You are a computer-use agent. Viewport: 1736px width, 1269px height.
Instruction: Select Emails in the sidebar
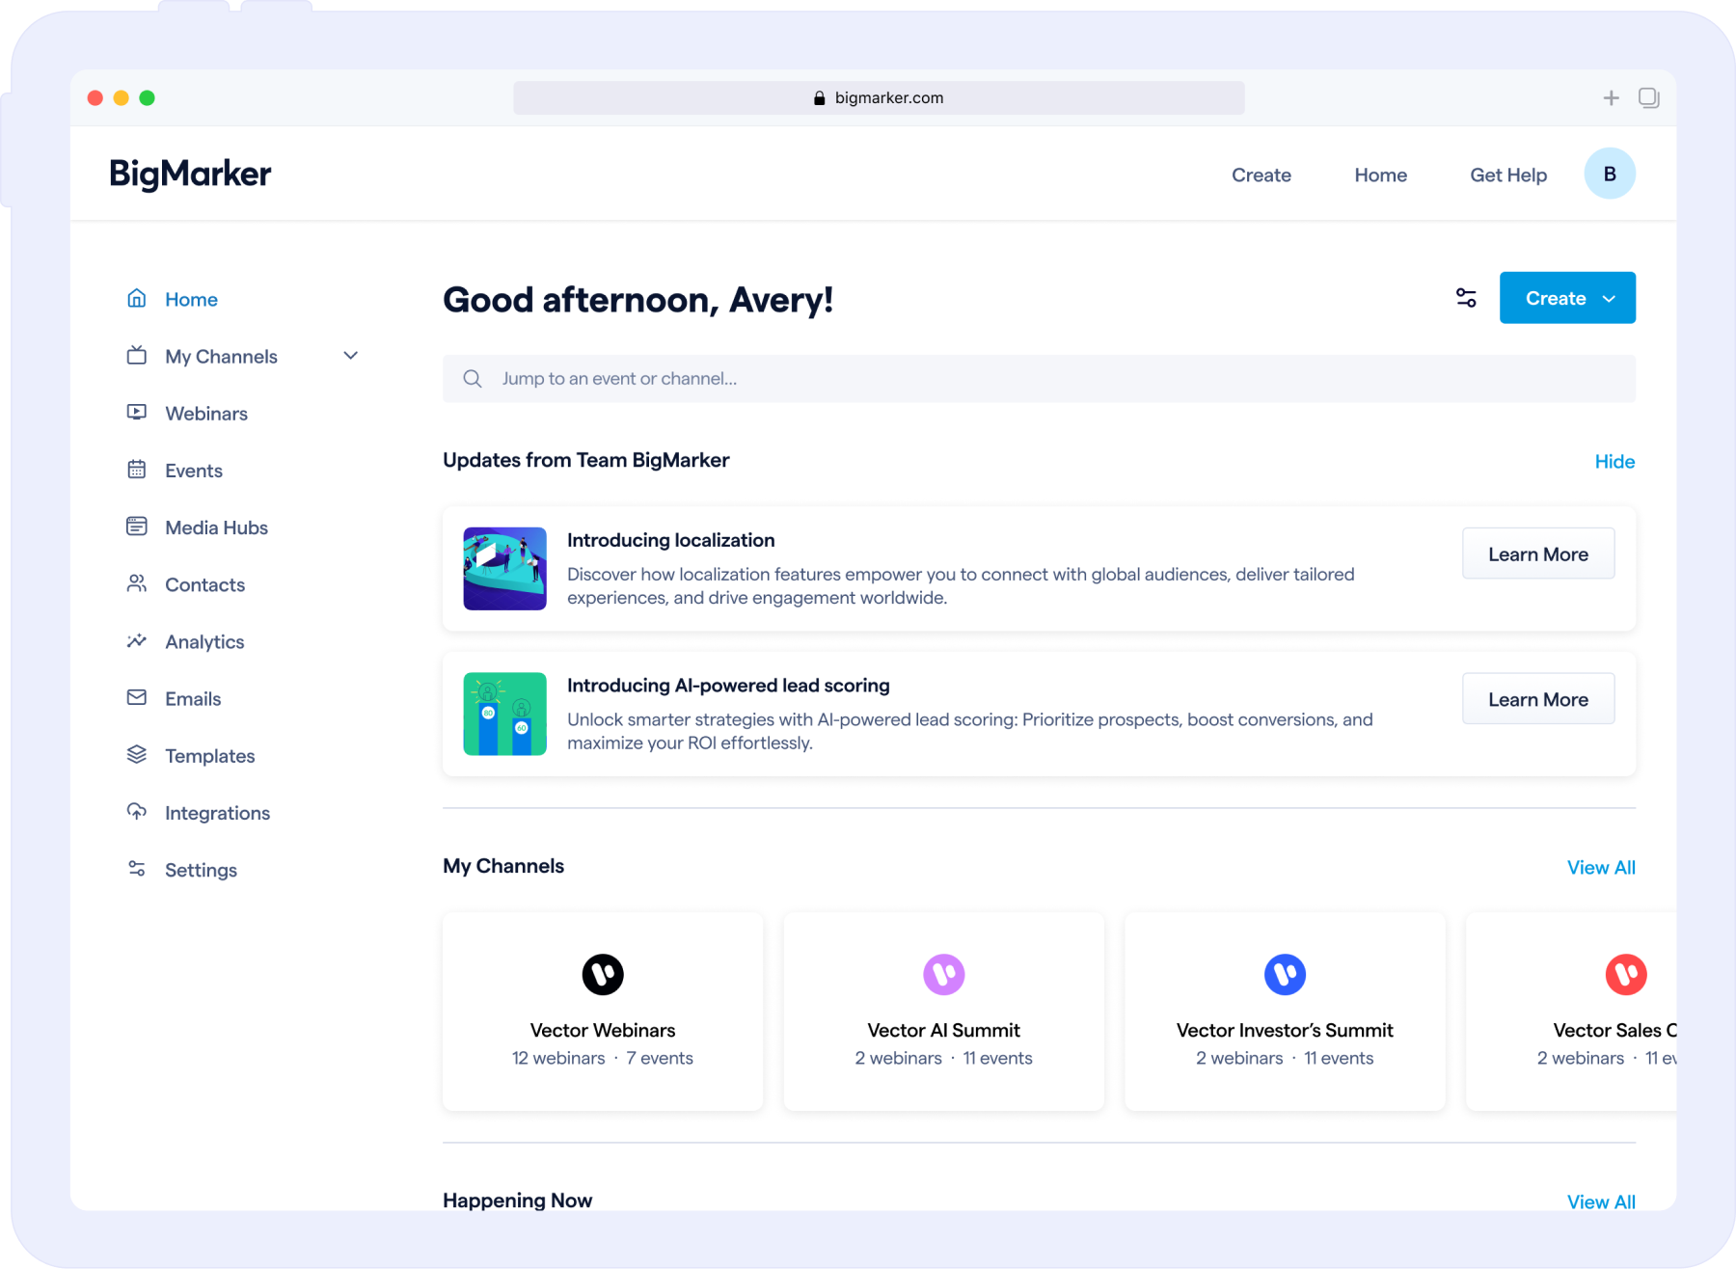pos(193,698)
